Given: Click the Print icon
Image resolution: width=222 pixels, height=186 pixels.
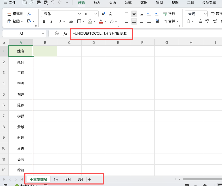Looking at the screenshot, I should click(x=38, y=2).
